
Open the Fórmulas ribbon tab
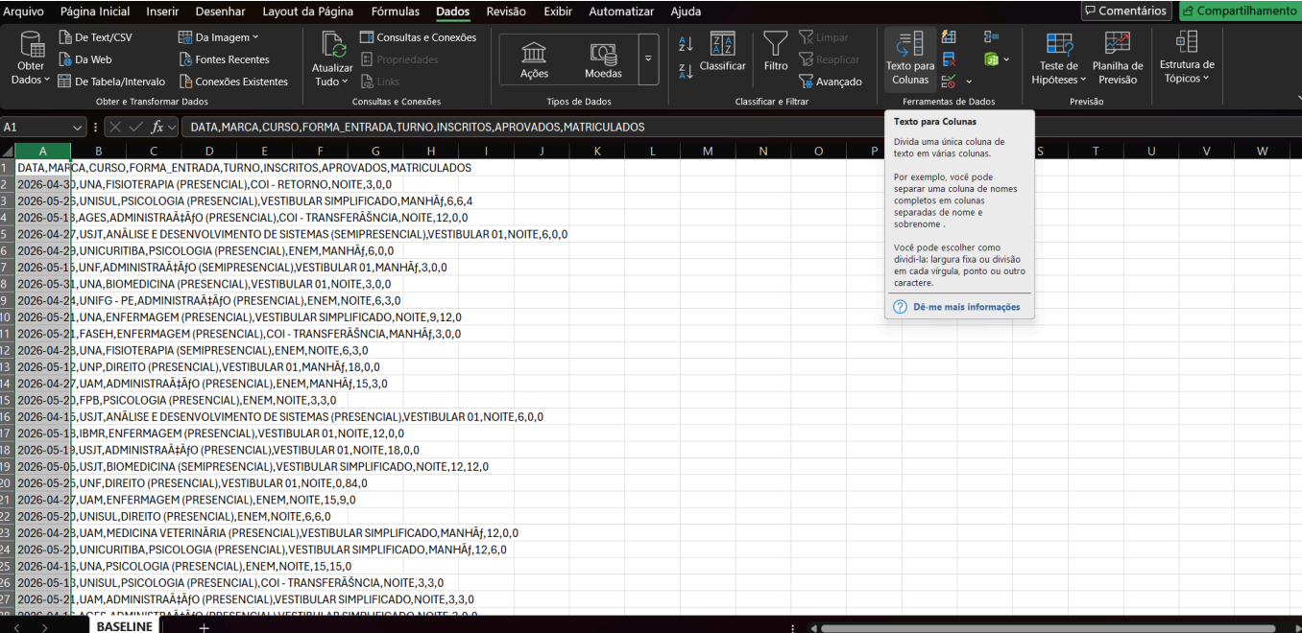click(395, 12)
